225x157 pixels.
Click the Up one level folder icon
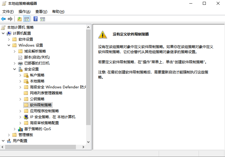pos(19,19)
